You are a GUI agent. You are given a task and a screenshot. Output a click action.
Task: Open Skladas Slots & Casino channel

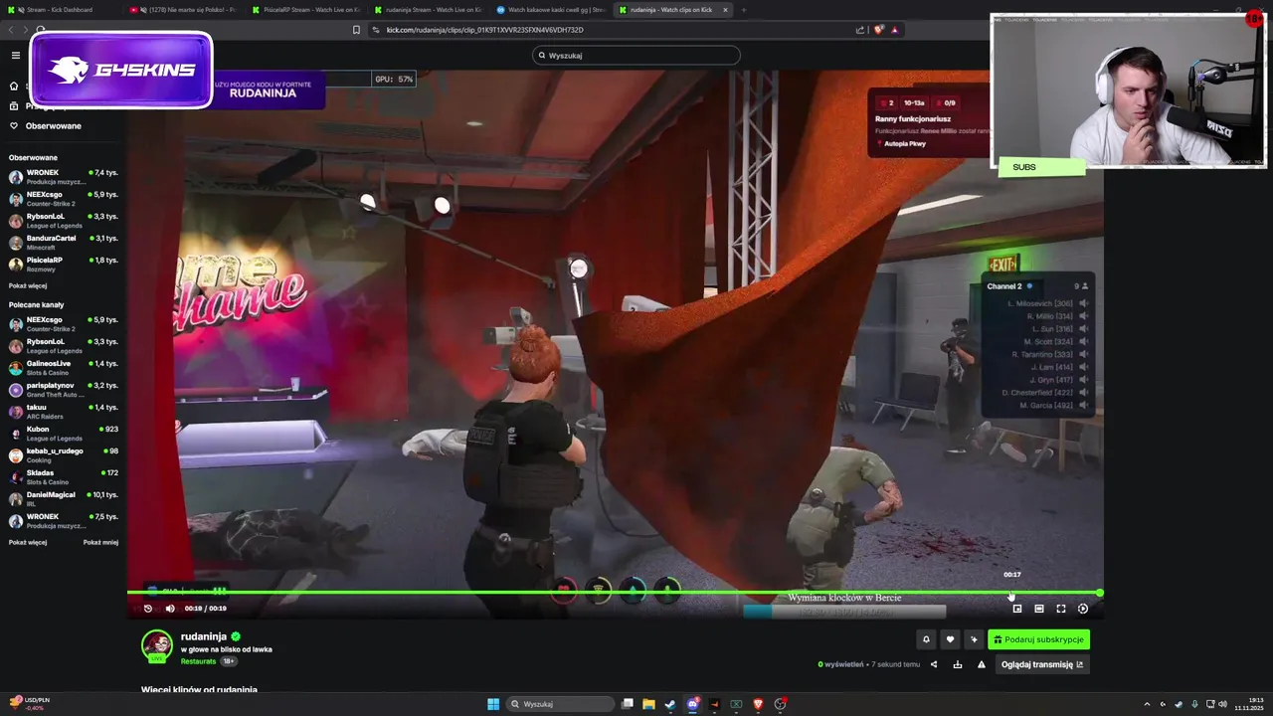(64, 477)
